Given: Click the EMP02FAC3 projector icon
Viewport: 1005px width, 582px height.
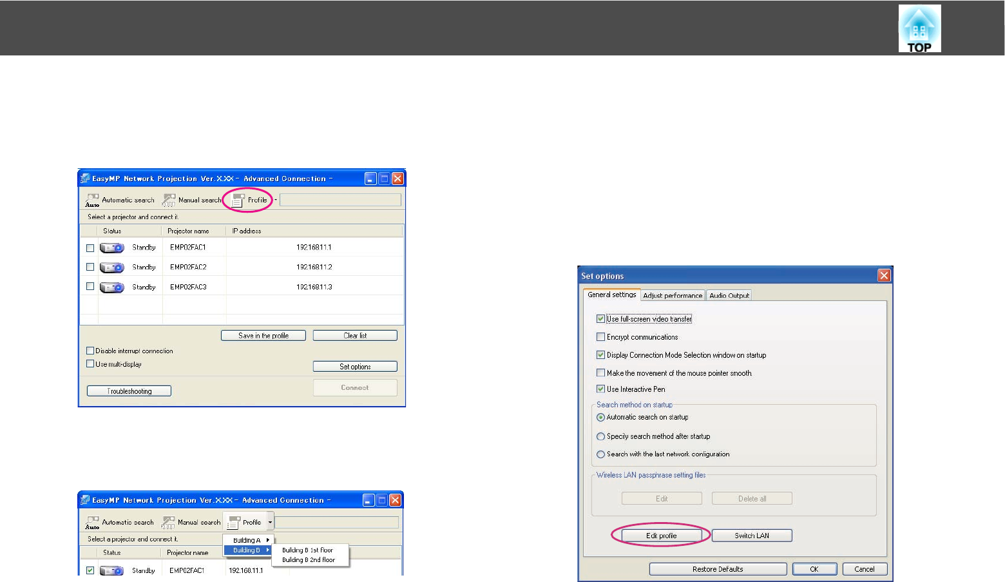Looking at the screenshot, I should click(111, 287).
